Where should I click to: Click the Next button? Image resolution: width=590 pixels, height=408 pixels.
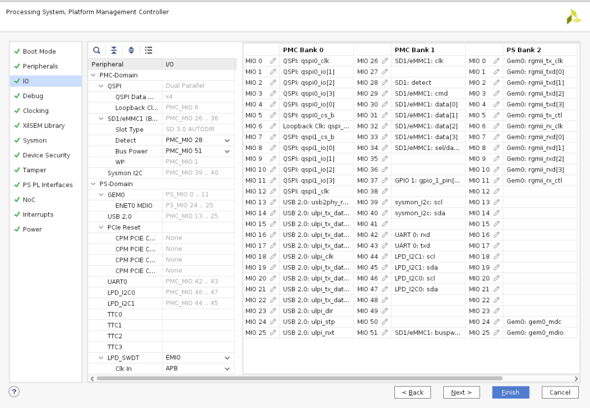(461, 392)
